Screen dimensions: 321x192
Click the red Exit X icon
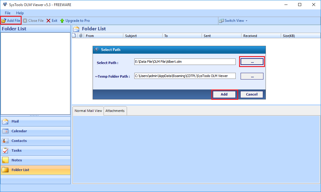pyautogui.click(x=48, y=21)
